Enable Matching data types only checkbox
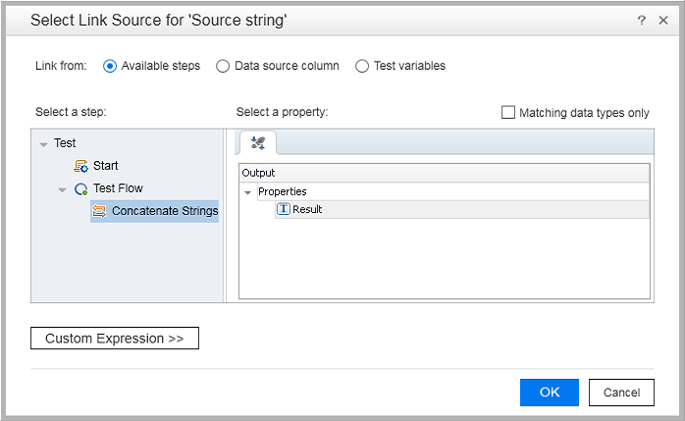The height and width of the screenshot is (421, 685). pos(508,112)
